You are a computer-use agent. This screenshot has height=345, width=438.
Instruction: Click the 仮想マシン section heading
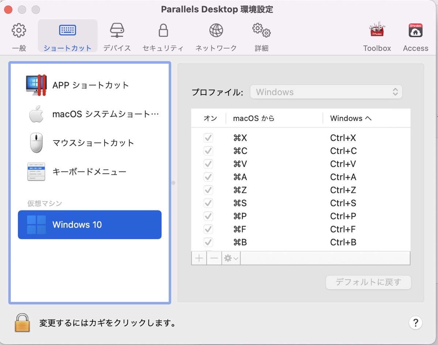[44, 203]
